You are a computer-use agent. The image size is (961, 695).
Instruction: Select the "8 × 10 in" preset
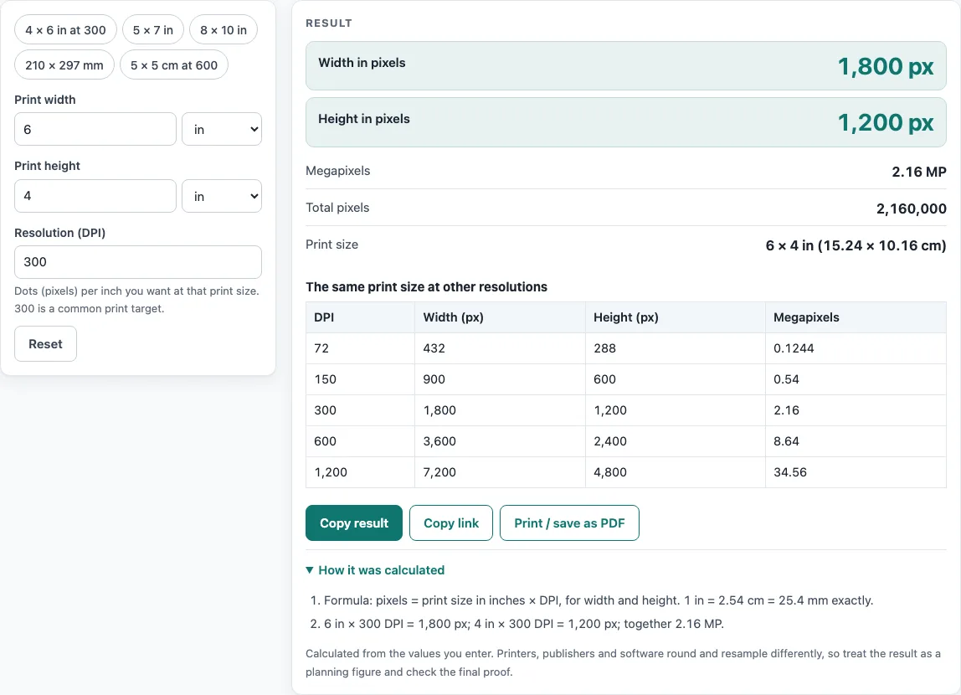click(224, 30)
